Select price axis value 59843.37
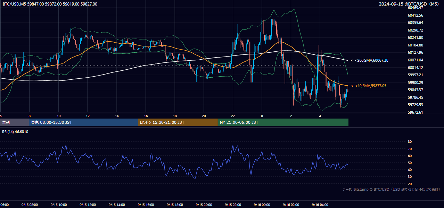The image size is (444, 208). point(416,90)
